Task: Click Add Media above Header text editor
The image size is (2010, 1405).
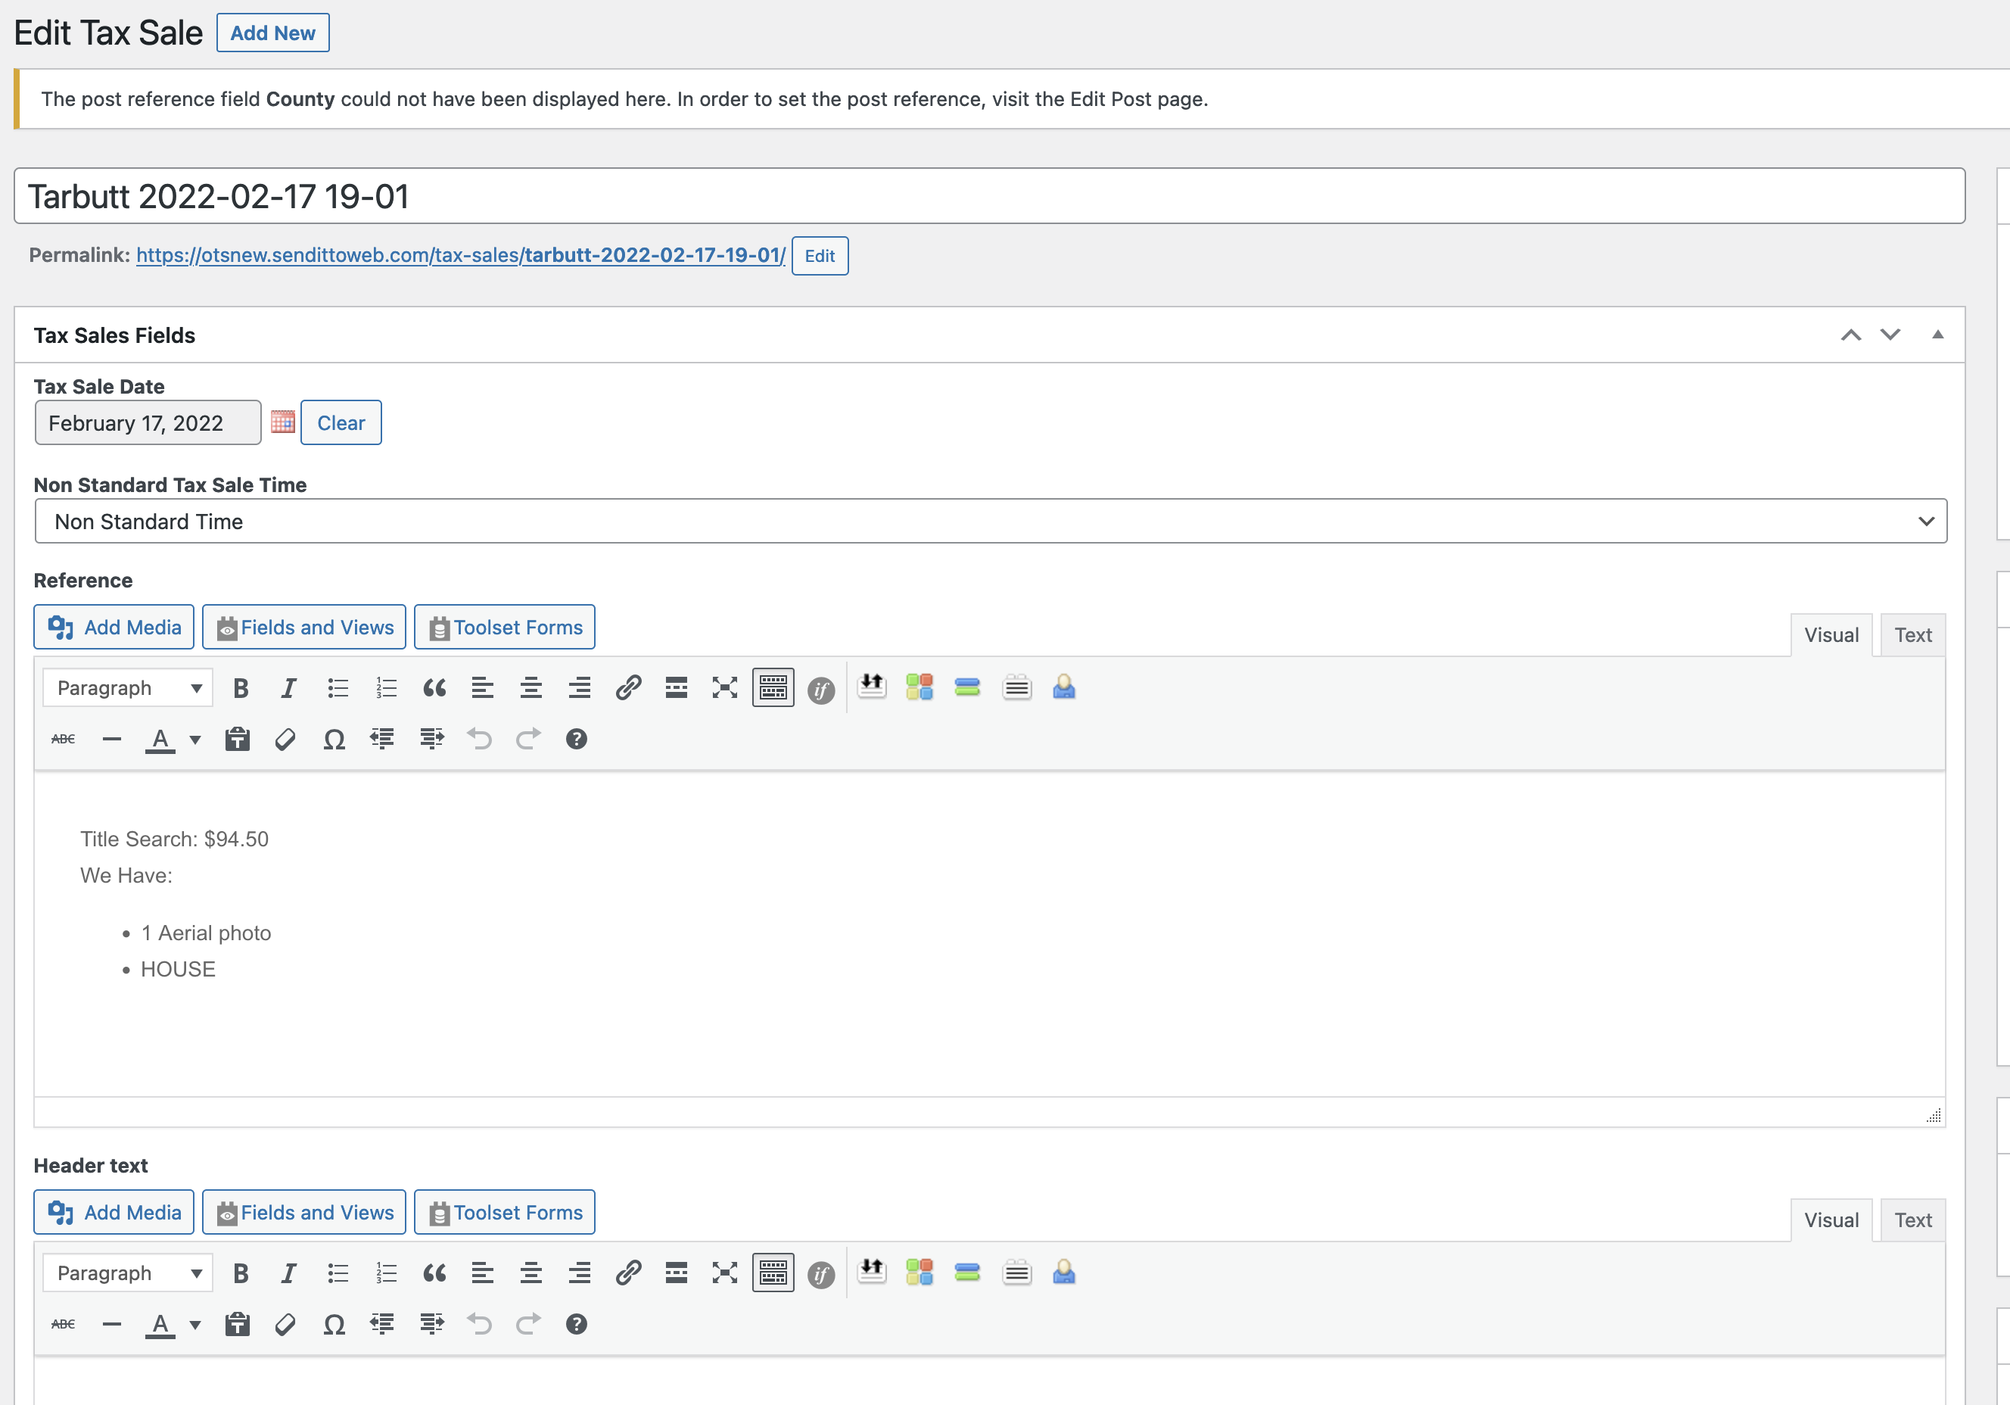Action: point(114,1212)
